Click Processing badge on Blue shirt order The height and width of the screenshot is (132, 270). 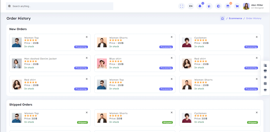[x=166, y=68]
